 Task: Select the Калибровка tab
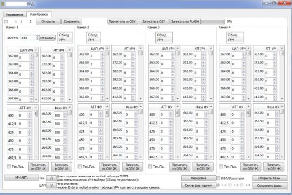tap(39, 14)
